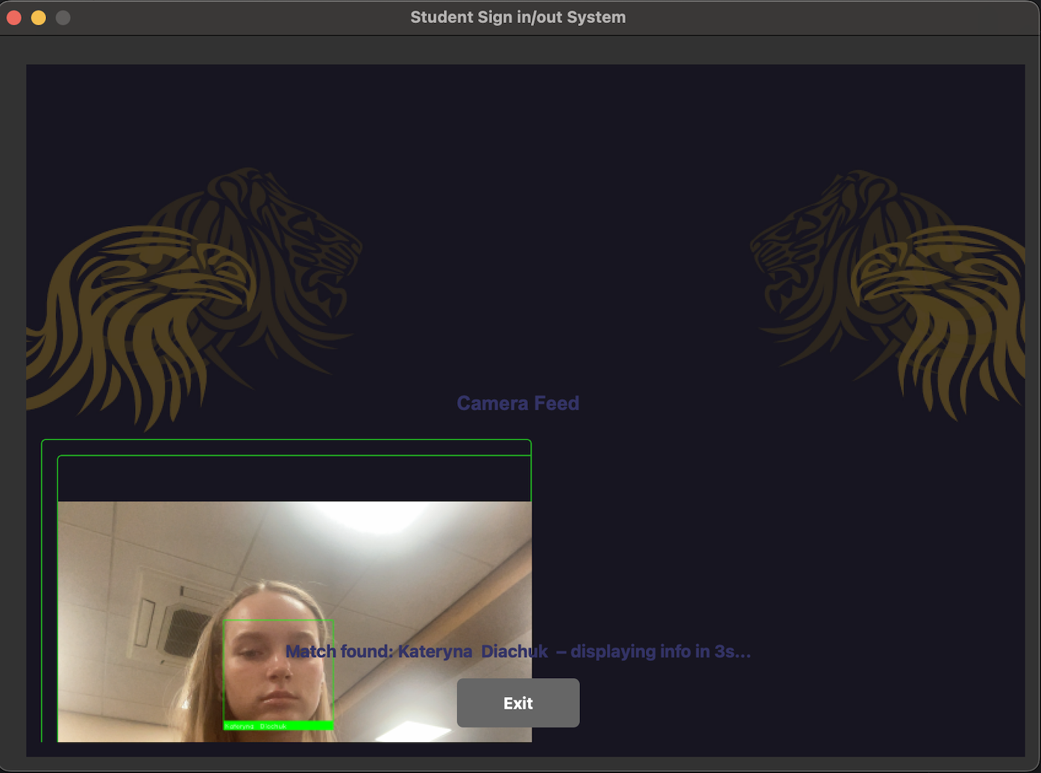Screen dimensions: 1041x773
Task: Click the green name label under the detected face
Action: [x=278, y=726]
